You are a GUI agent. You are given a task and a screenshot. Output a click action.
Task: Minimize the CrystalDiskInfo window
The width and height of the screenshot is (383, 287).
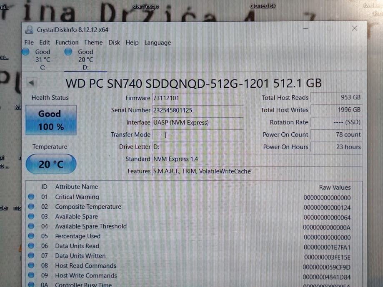(305, 29)
